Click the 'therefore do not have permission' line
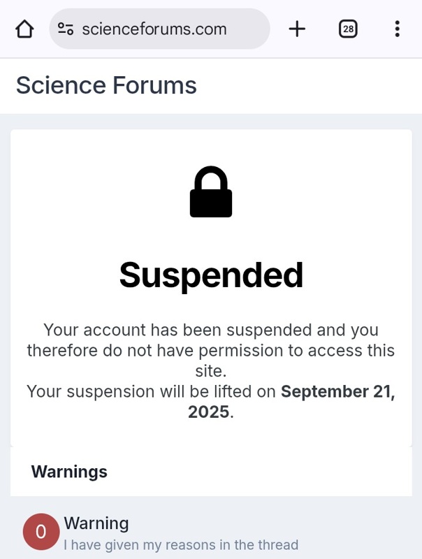422x559 pixels. 211,350
